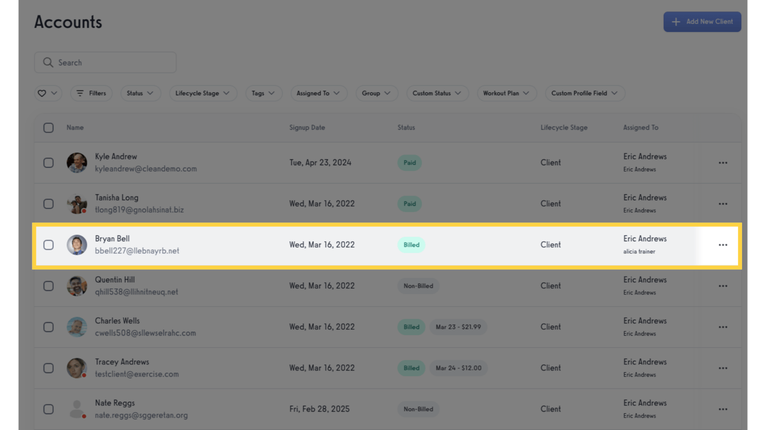
Task: Open three-dot menu for Tracey Andrews
Action: point(723,368)
